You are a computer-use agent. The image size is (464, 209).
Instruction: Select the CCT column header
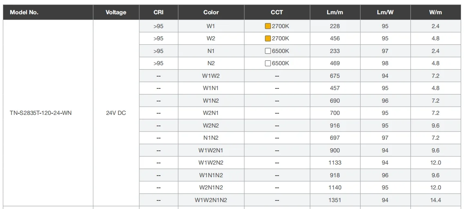277,12
